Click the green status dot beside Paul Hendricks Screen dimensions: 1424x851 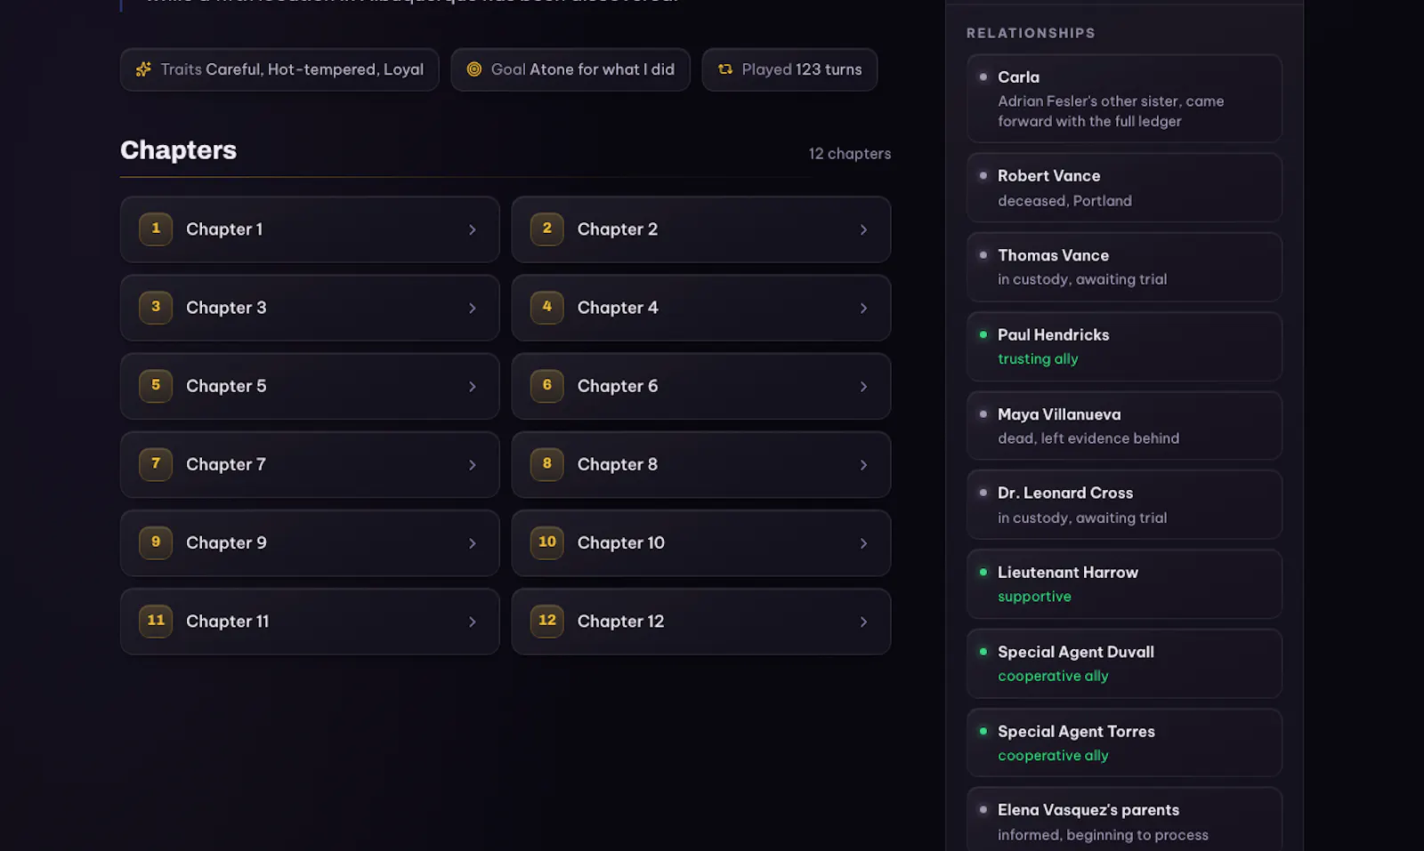coord(983,334)
